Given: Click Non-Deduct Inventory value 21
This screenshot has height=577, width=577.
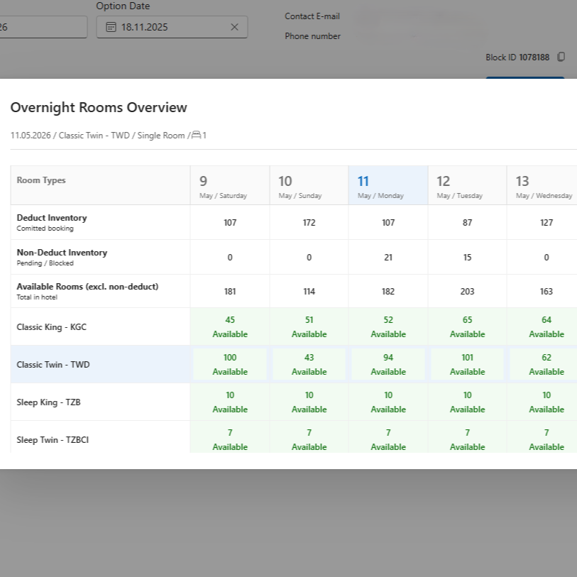Looking at the screenshot, I should click(388, 257).
